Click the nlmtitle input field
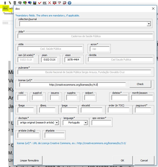The width and height of the screenshot is (158, 167). tap(120, 60)
